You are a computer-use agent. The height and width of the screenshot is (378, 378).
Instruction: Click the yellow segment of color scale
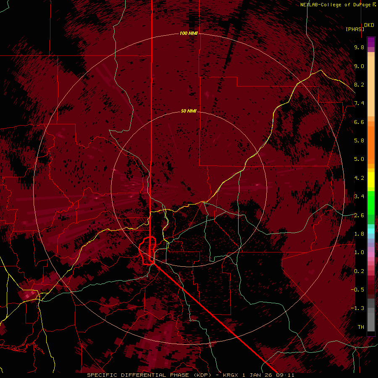click(x=371, y=180)
